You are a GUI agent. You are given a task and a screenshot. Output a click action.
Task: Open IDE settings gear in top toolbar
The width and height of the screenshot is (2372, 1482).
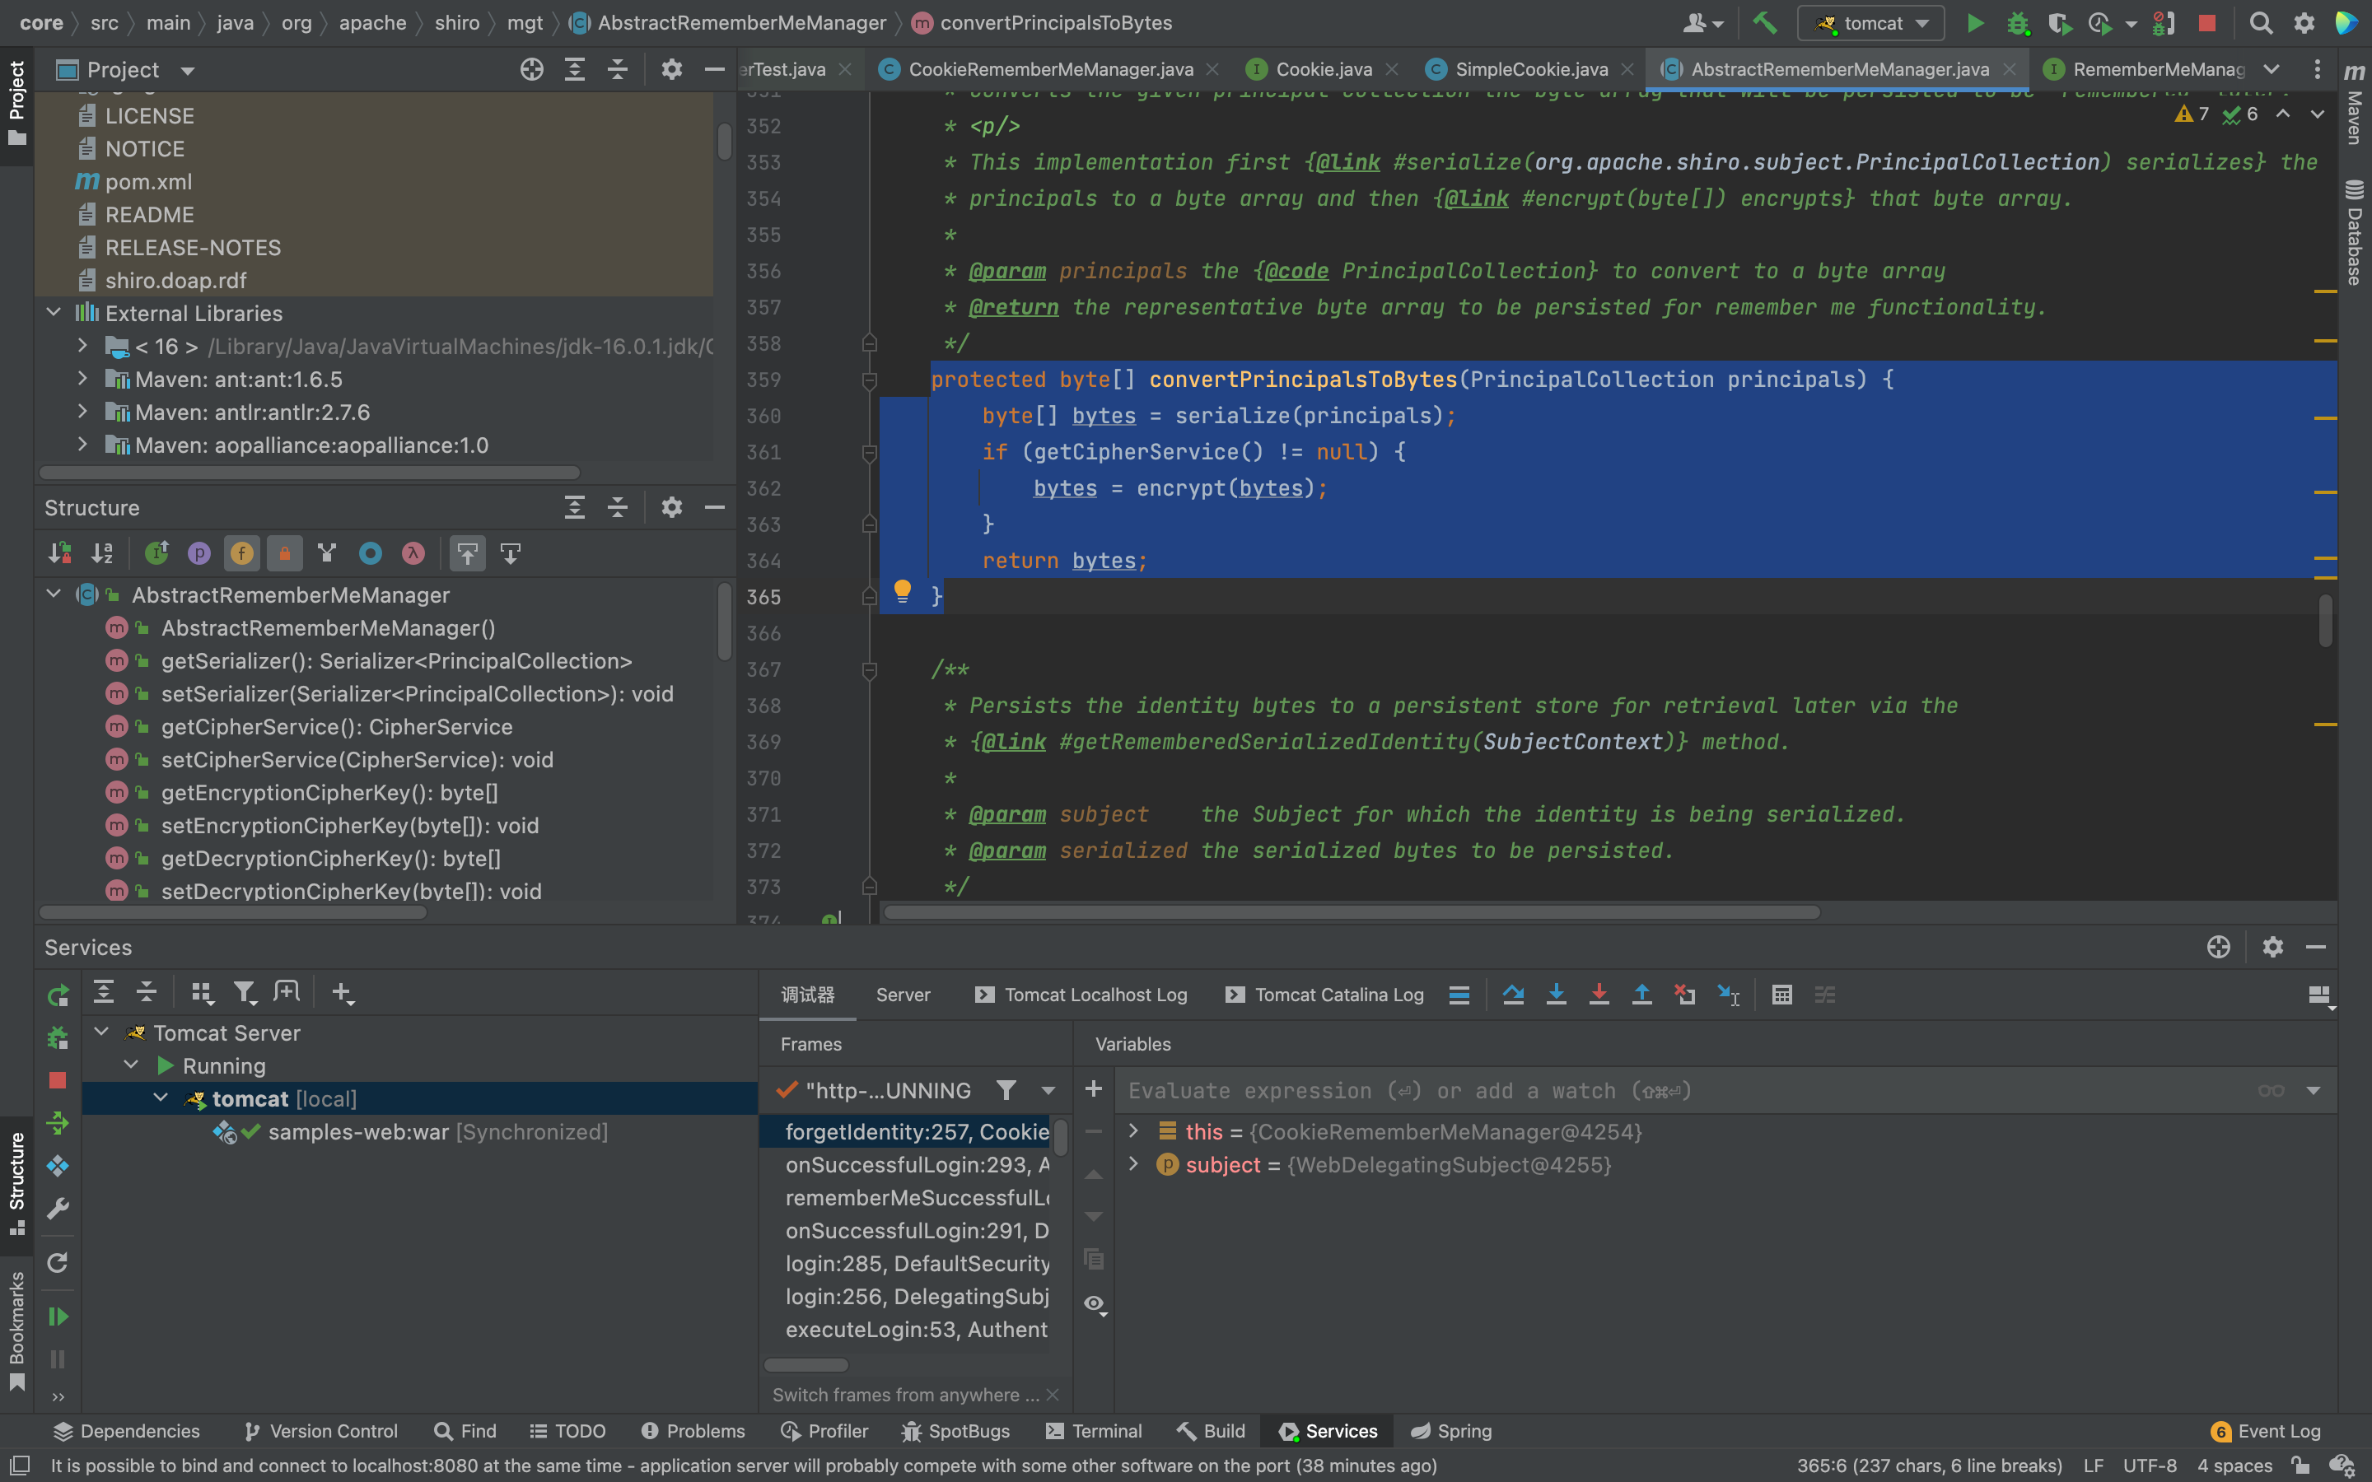tap(2304, 22)
